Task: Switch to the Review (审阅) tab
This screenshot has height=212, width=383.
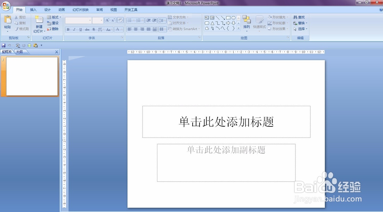Action: click(100, 10)
